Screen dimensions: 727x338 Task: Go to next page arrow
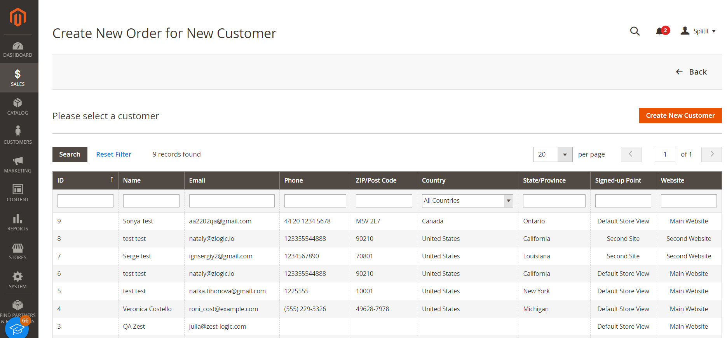pyautogui.click(x=711, y=154)
